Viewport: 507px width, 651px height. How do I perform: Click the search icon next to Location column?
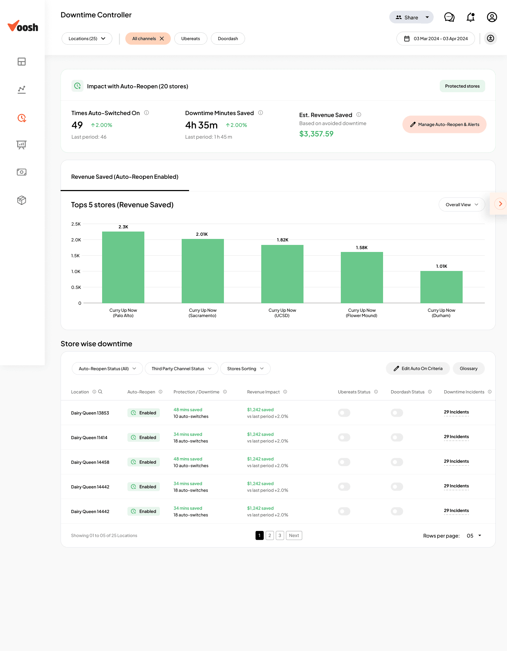(x=100, y=392)
